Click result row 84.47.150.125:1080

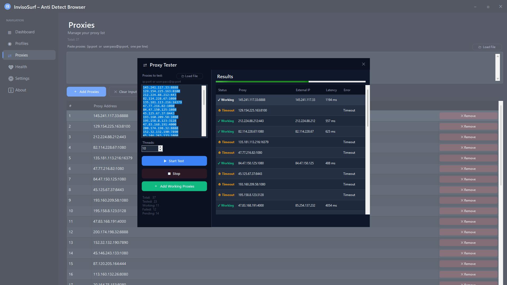(x=291, y=163)
